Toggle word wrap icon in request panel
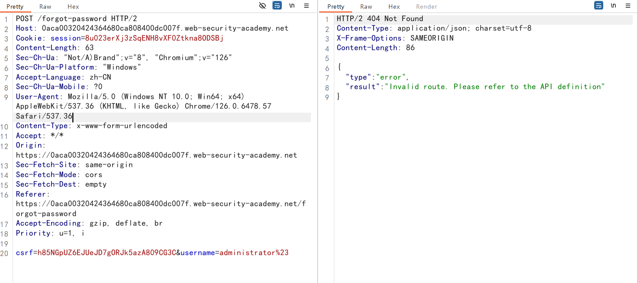The width and height of the screenshot is (637, 283). [277, 6]
